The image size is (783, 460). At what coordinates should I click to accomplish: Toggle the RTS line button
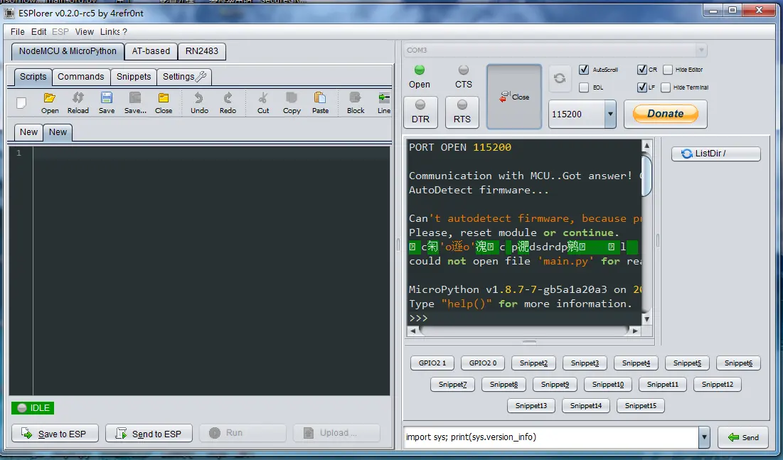462,112
